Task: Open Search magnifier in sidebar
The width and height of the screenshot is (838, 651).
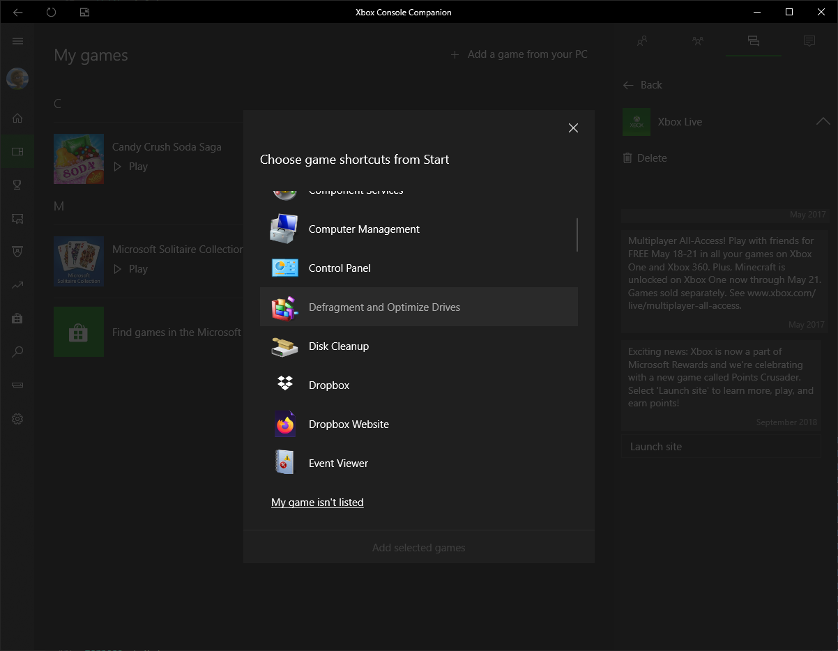Action: click(18, 352)
